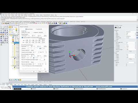
Task: Click the top icon in right edge panel strip
Action: [x=137, y=27]
